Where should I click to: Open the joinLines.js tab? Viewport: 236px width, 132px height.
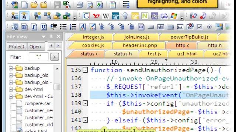(137, 37)
